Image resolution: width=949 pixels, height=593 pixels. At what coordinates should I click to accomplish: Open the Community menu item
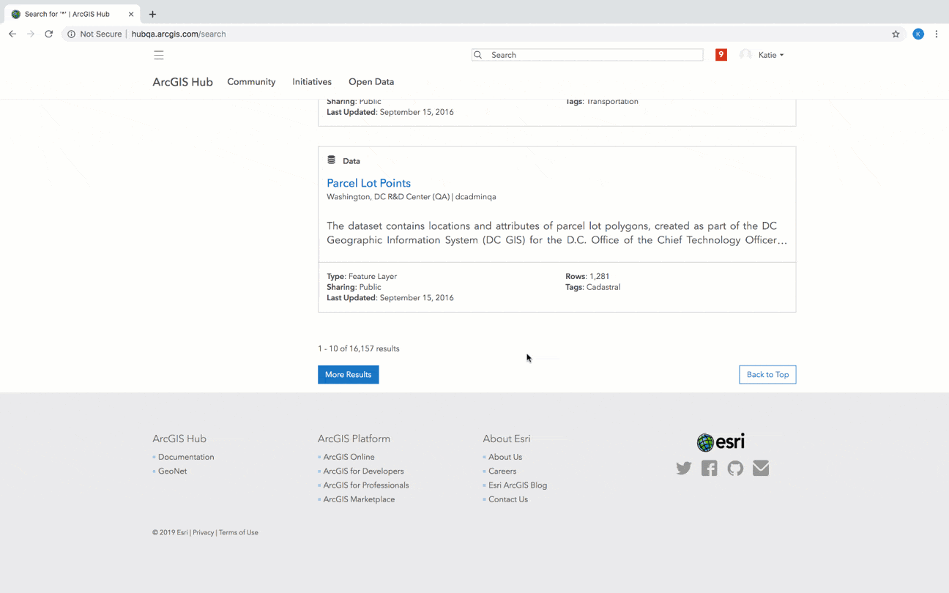coord(251,82)
